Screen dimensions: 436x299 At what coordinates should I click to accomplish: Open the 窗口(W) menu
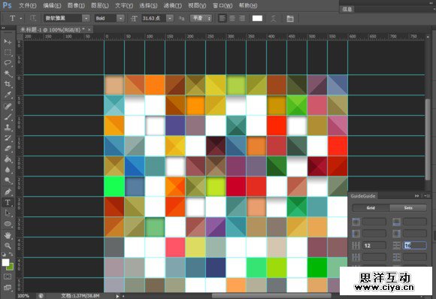(223, 5)
